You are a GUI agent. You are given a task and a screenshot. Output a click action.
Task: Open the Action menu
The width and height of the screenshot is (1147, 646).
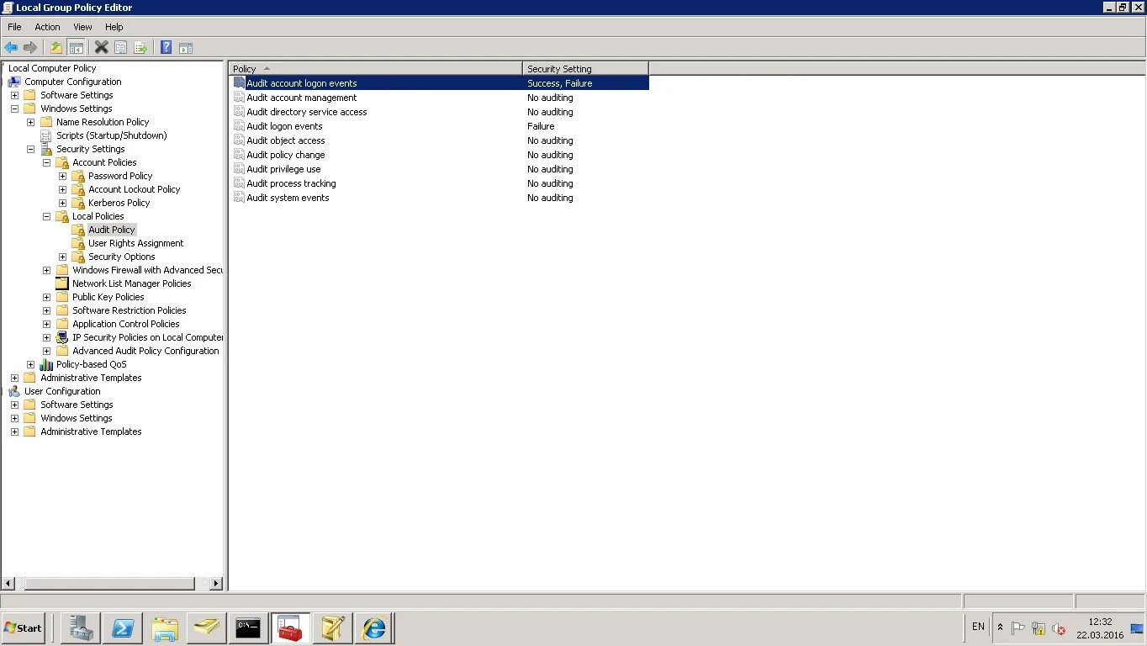[47, 27]
